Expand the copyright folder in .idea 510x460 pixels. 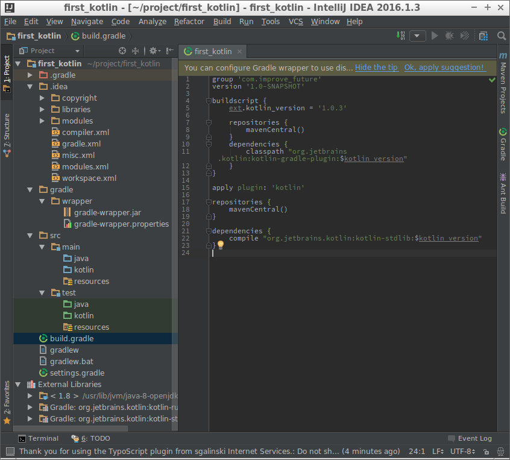pos(42,98)
